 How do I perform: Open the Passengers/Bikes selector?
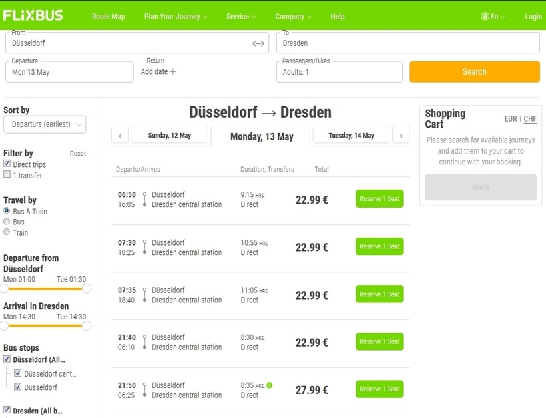point(339,72)
